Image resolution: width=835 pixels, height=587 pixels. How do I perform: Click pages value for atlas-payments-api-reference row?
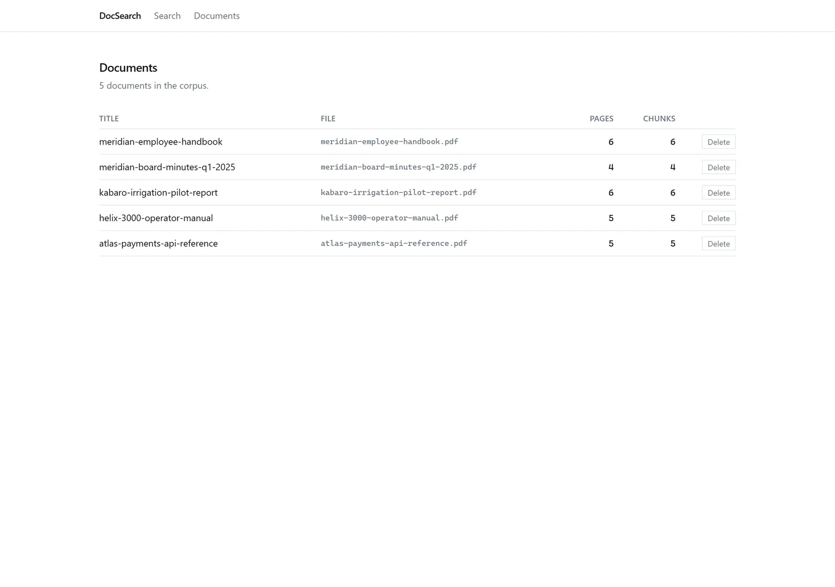click(611, 244)
